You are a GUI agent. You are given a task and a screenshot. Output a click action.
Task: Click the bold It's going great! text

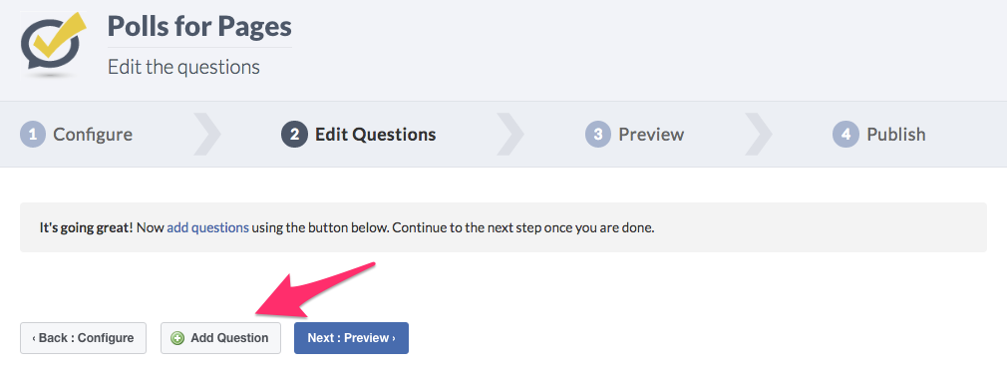pyautogui.click(x=86, y=227)
